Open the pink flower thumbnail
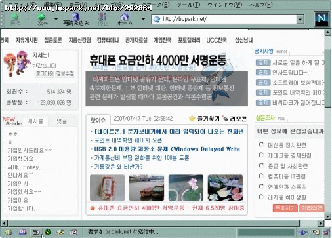Screen dimensions: 332x238 point(186,188)
